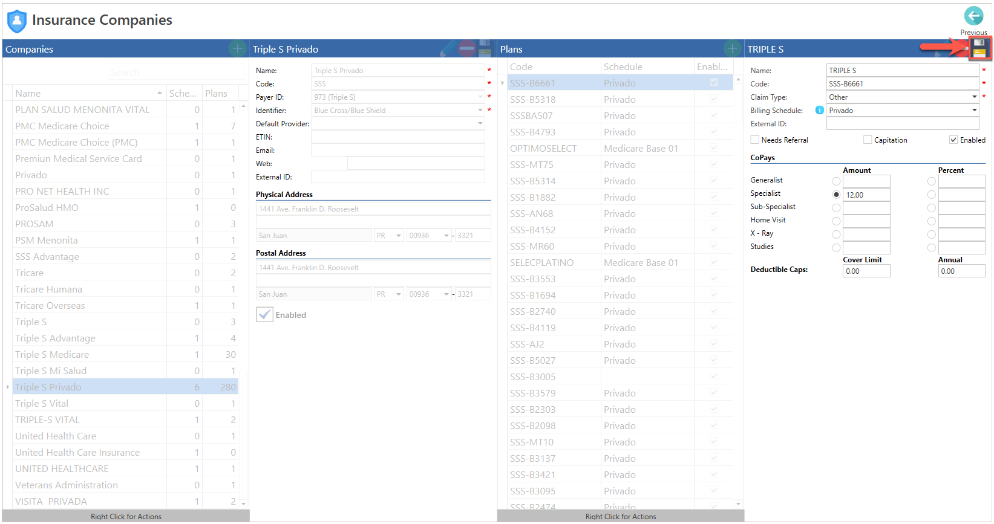Focus the companies Search field

[176, 72]
